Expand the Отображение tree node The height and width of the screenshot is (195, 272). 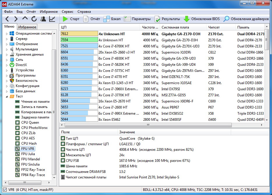click(7, 44)
